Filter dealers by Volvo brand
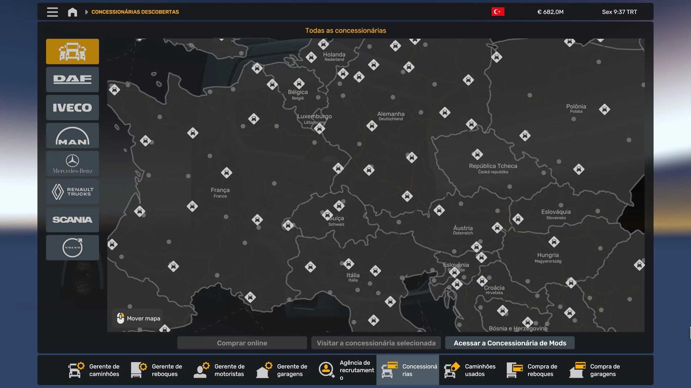Screen dimensions: 691x388 click(72, 248)
